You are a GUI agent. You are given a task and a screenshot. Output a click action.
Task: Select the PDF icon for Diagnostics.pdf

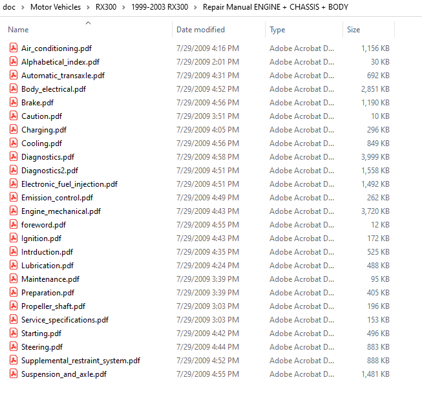tap(14, 157)
